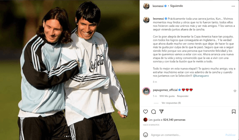Select the carousel dot indicators on photo
239x140 pixels.
tap(67, 136)
